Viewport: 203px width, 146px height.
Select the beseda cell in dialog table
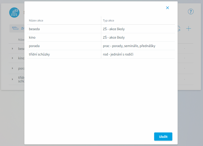coord(64,29)
